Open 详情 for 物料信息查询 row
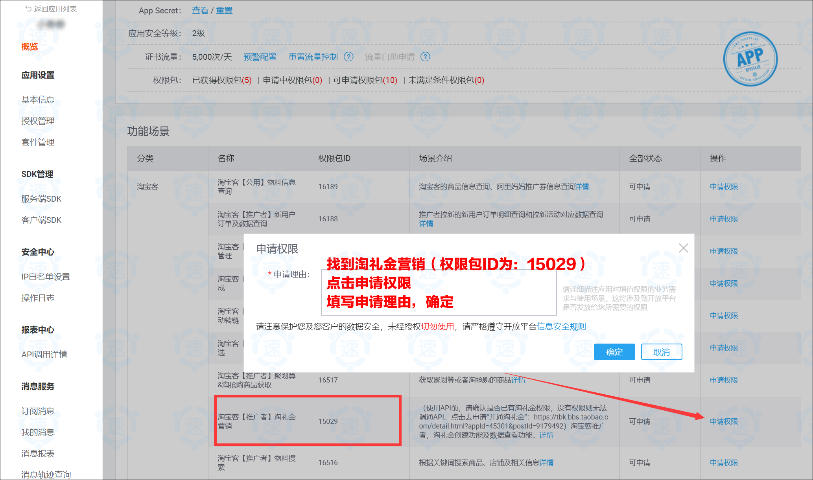 tap(582, 187)
